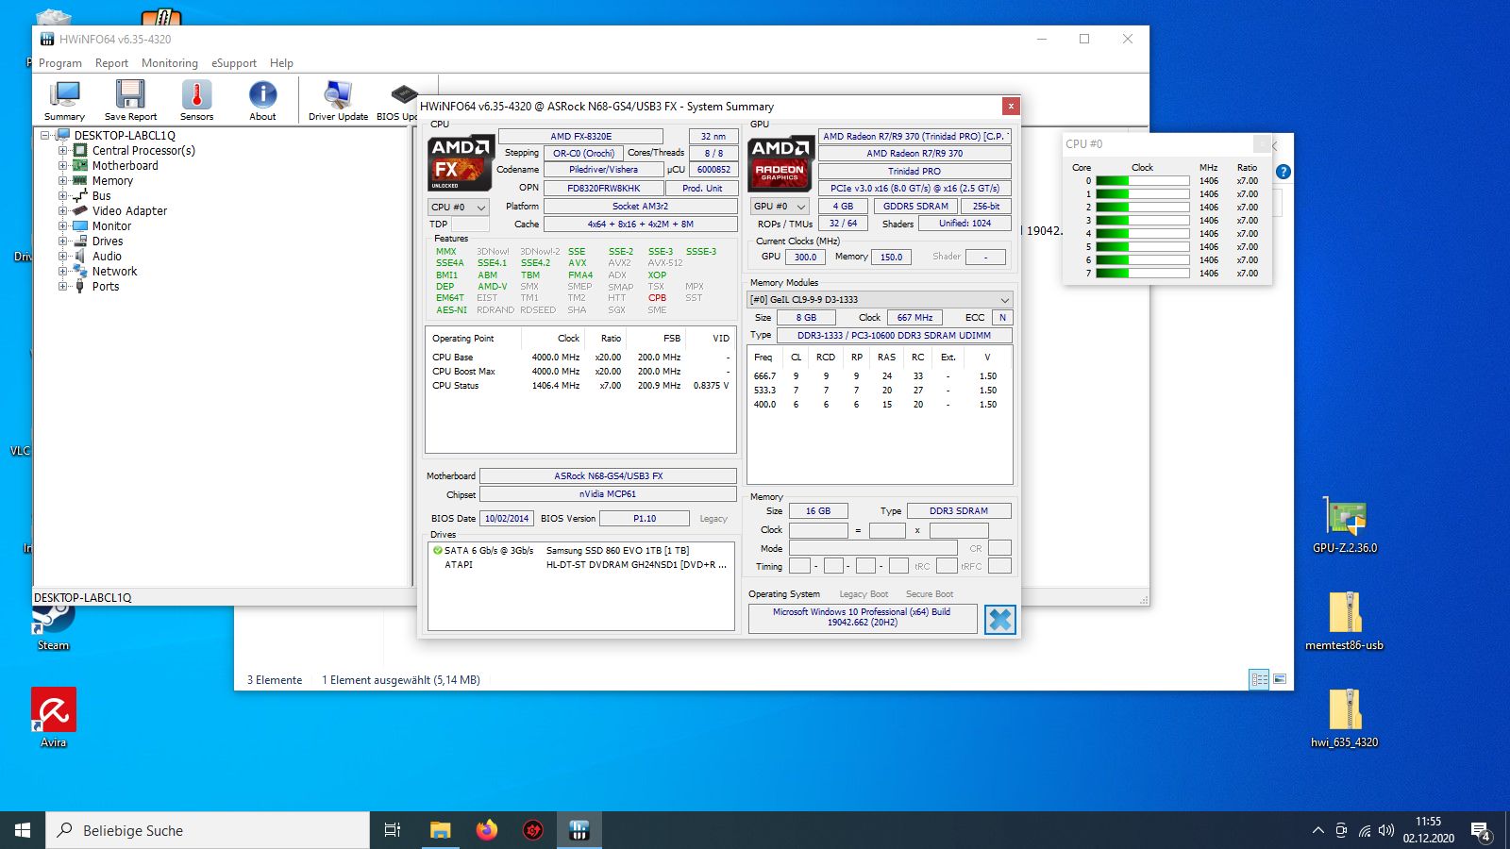Launch Avira antivirus desktop icon
Image resolution: width=1510 pixels, height=849 pixels.
pyautogui.click(x=54, y=718)
